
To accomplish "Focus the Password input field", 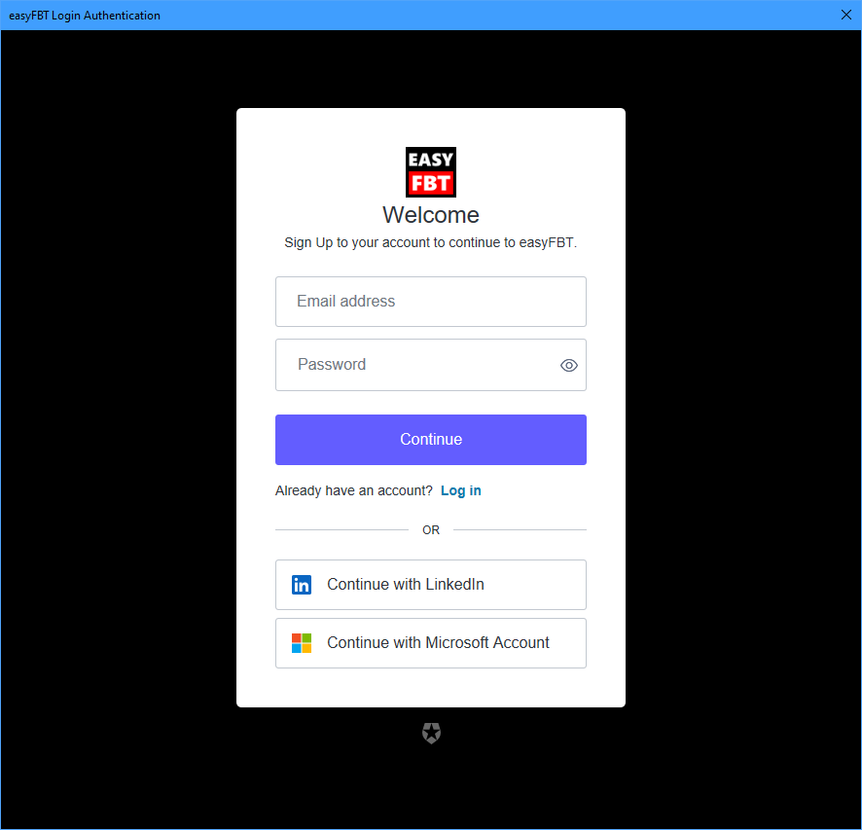I will (430, 365).
